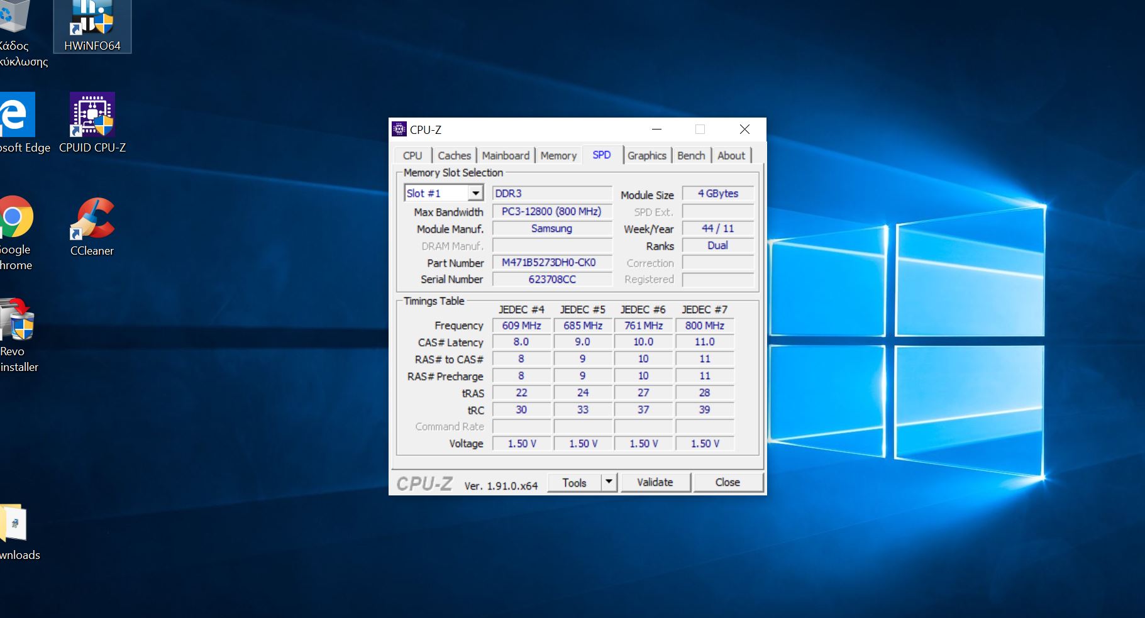Open the Mainboard tab

pyautogui.click(x=506, y=155)
